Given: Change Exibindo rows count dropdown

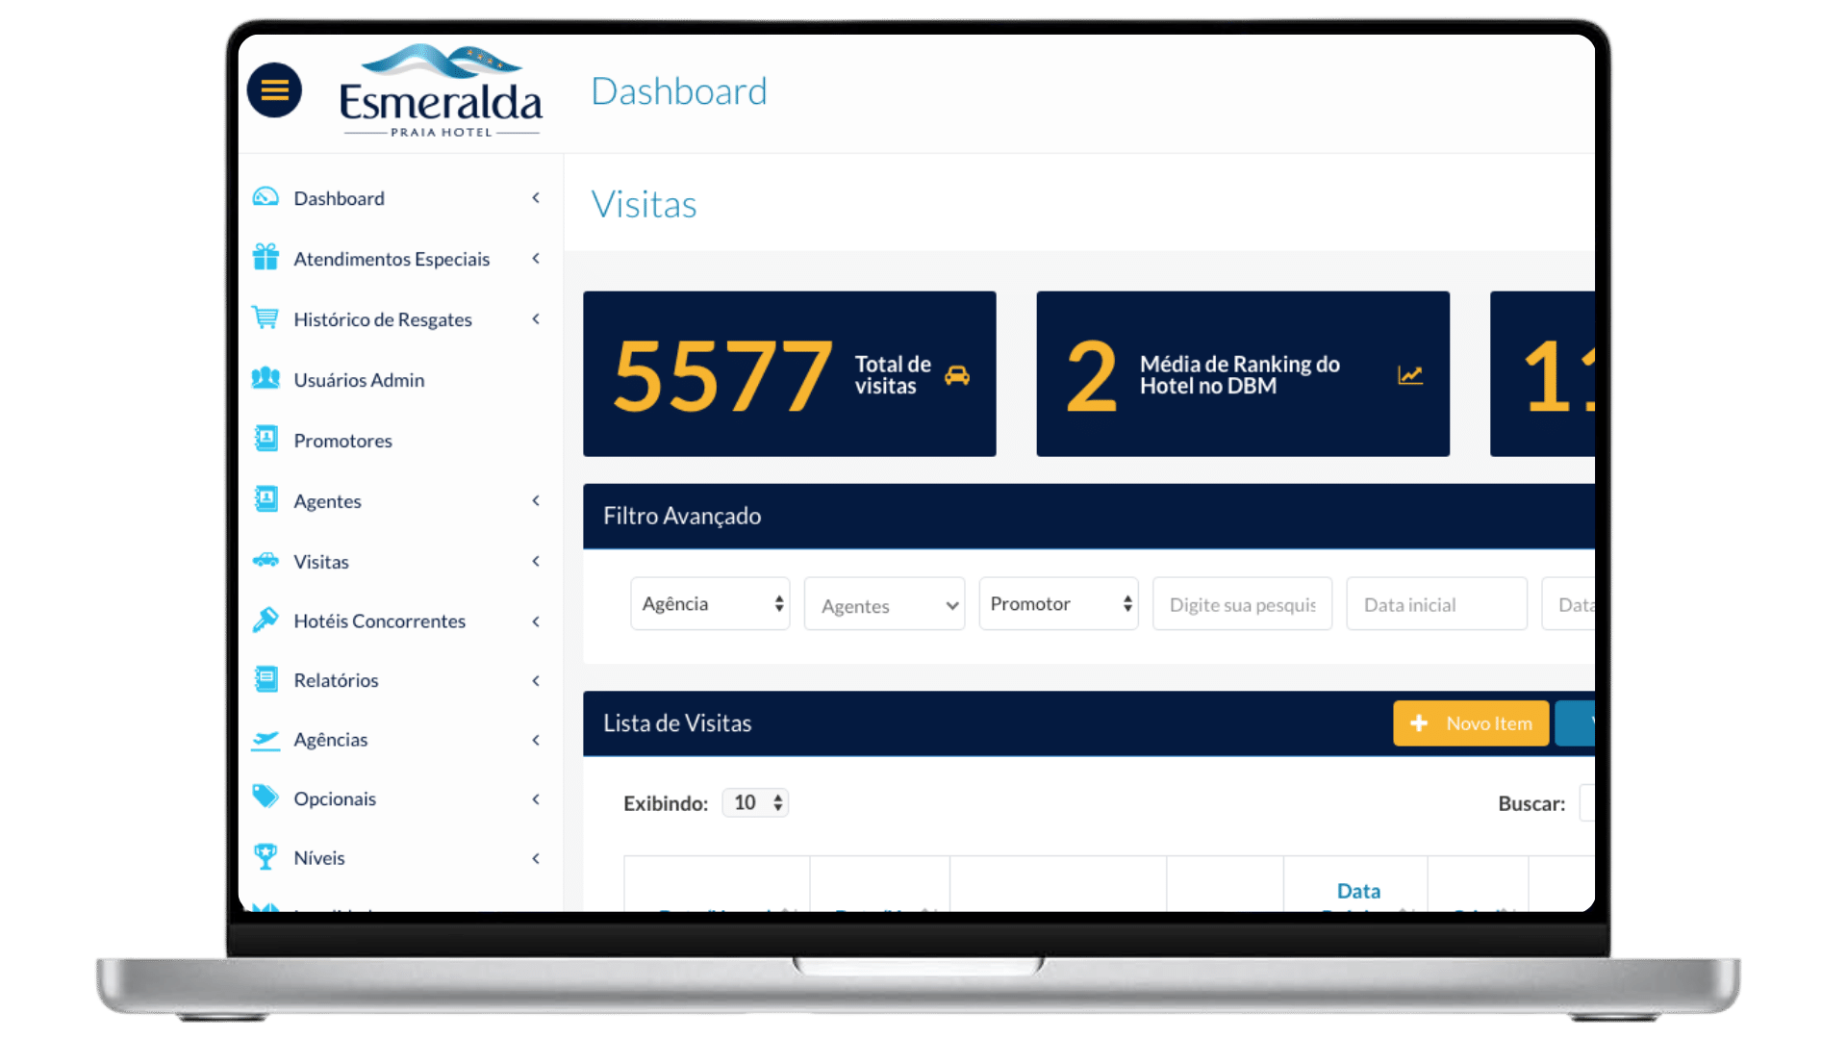Looking at the screenshot, I should tap(755, 802).
